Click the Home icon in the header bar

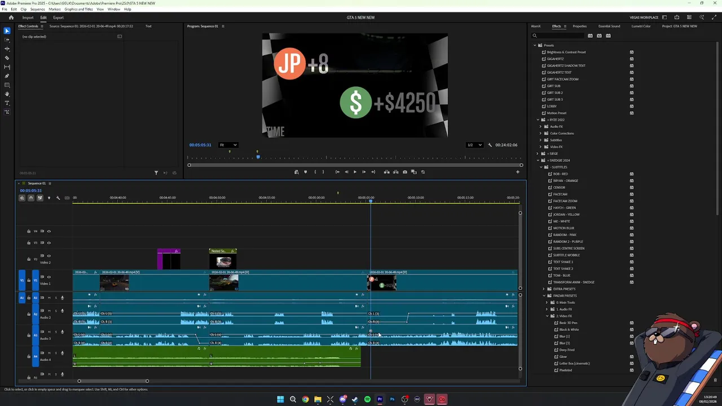click(x=11, y=17)
